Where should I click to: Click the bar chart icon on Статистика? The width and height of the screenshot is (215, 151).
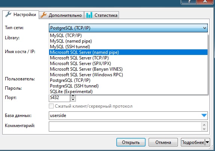89,15
